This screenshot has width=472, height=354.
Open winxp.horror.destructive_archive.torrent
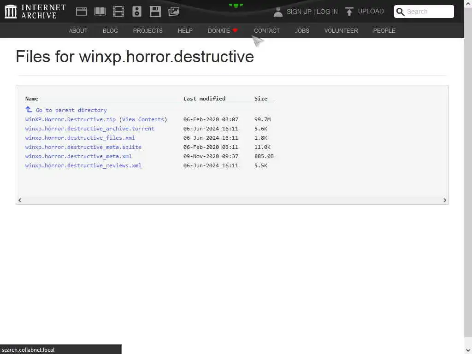point(90,129)
